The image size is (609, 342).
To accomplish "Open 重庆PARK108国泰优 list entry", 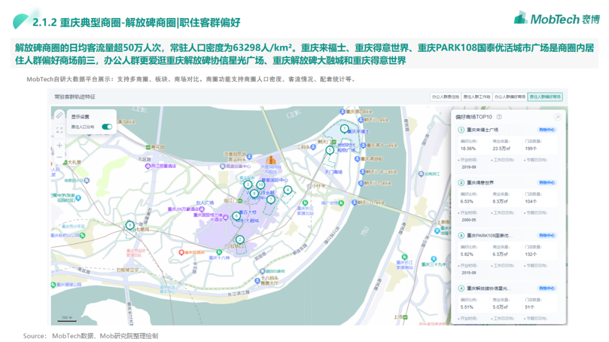I will [489, 236].
